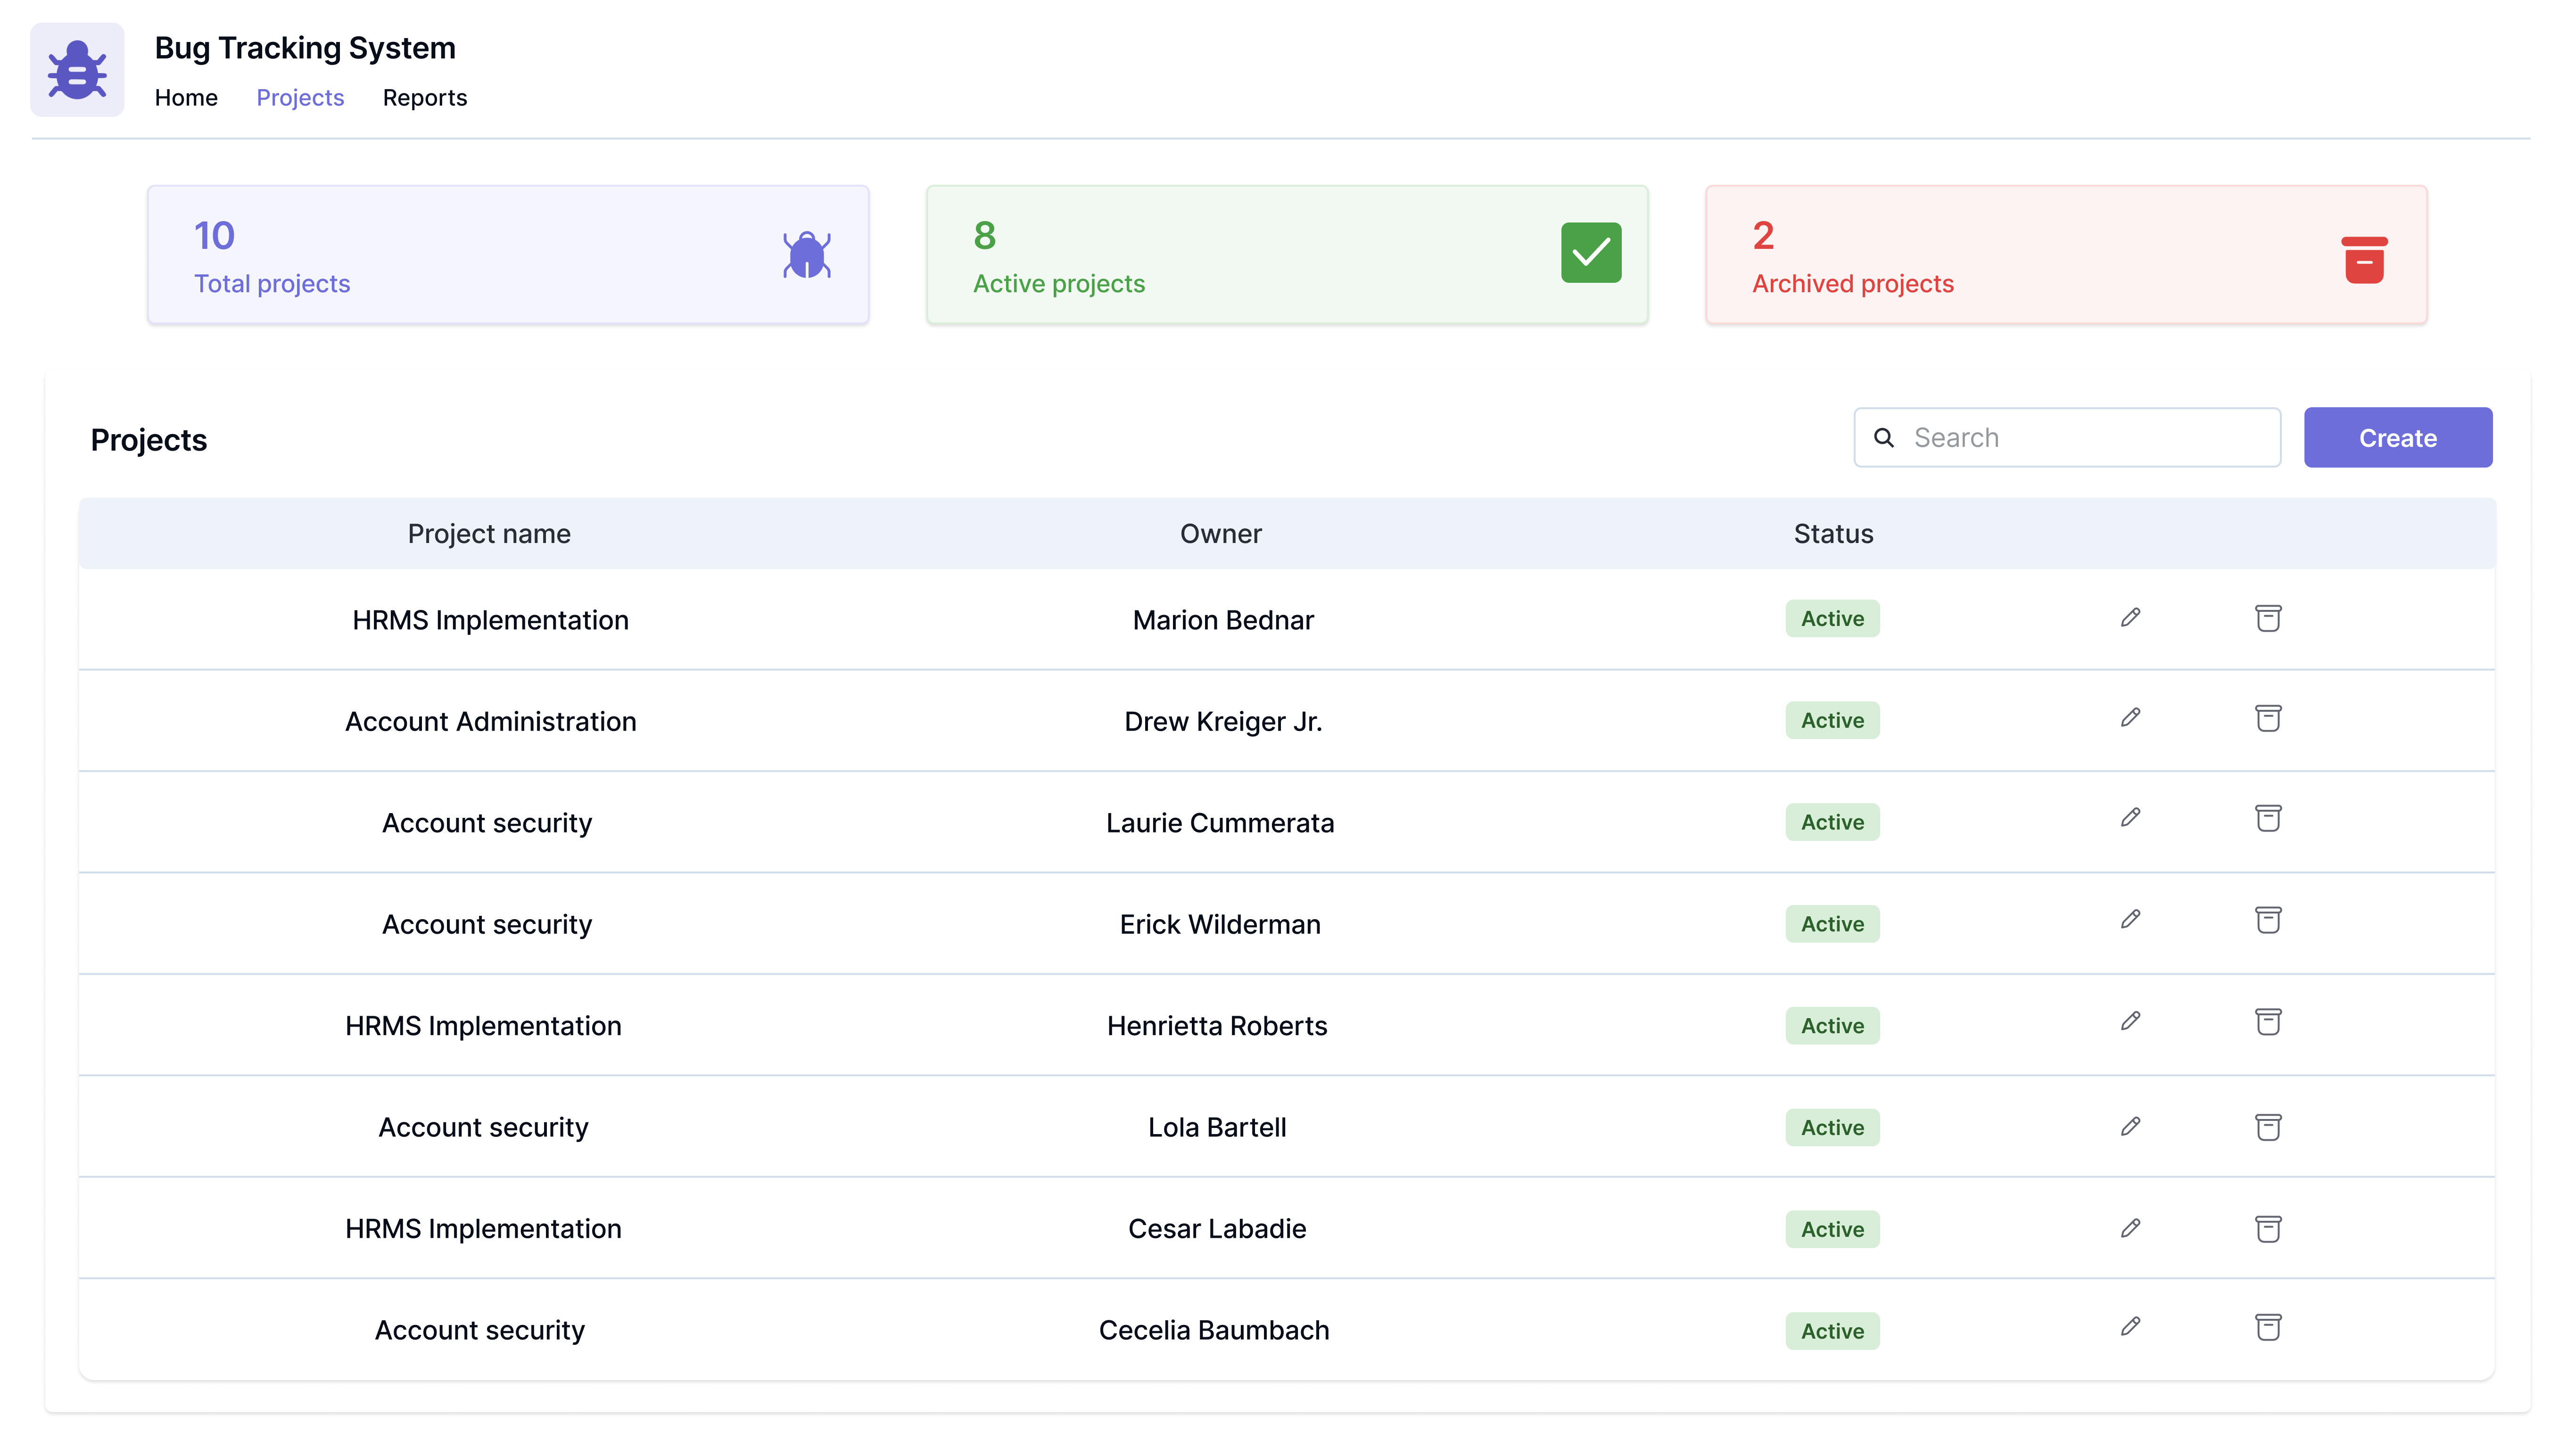The image size is (2576, 1448).
Task: Archive Henrietta Roberts' project
Action: pos(2268,1022)
